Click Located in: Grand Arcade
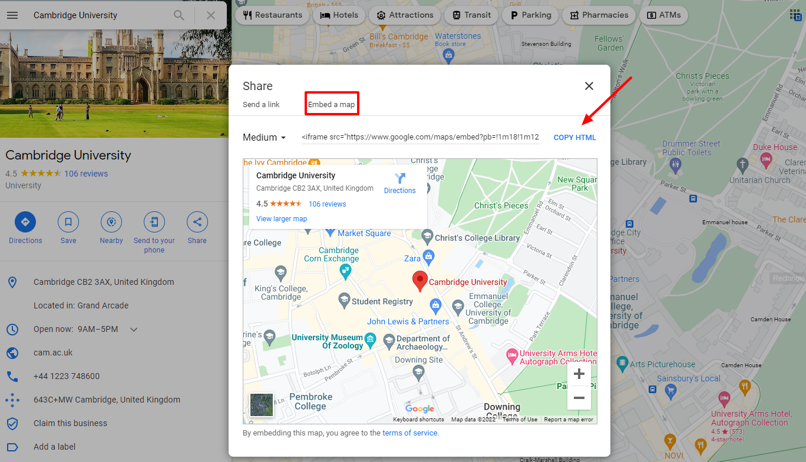This screenshot has width=806, height=462. coord(81,305)
